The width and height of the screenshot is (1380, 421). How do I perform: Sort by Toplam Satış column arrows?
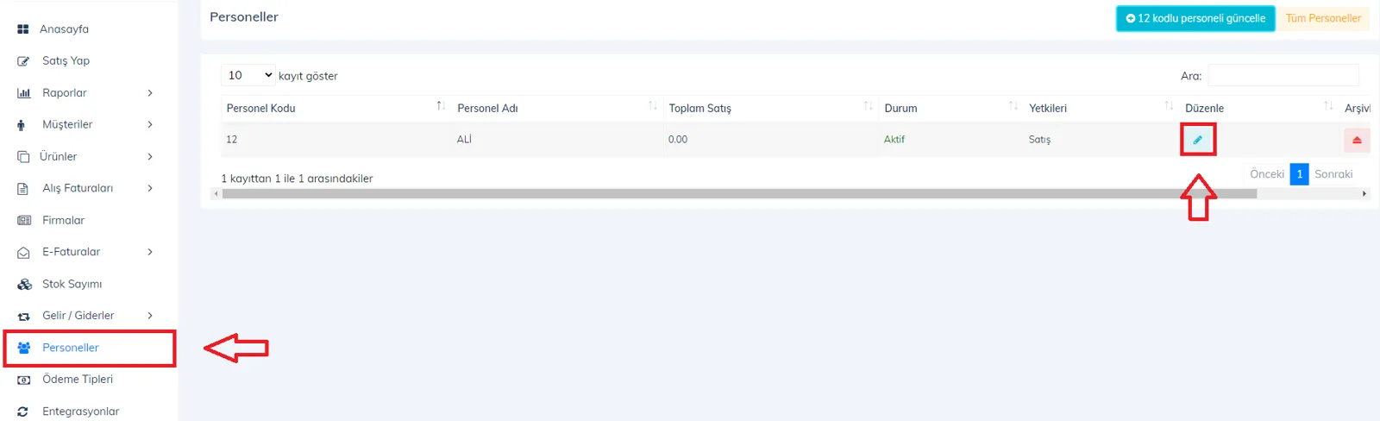click(869, 106)
